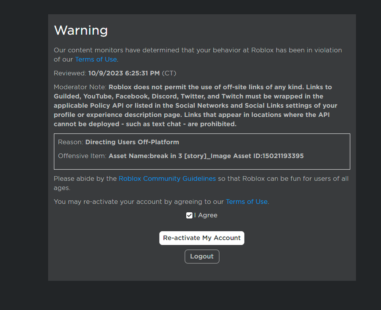Click the "Reviewed:" label
This screenshot has height=310, width=381.
(70, 73)
